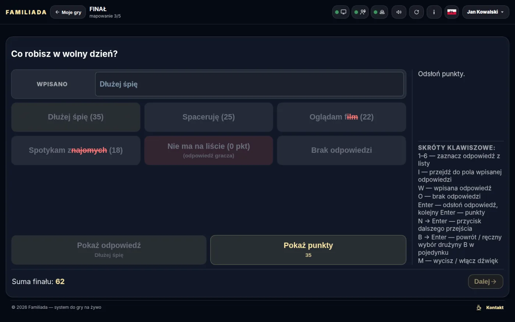The height and width of the screenshot is (322, 515).
Task: Click the typed answer field Dłużej śpię
Action: tap(249, 84)
